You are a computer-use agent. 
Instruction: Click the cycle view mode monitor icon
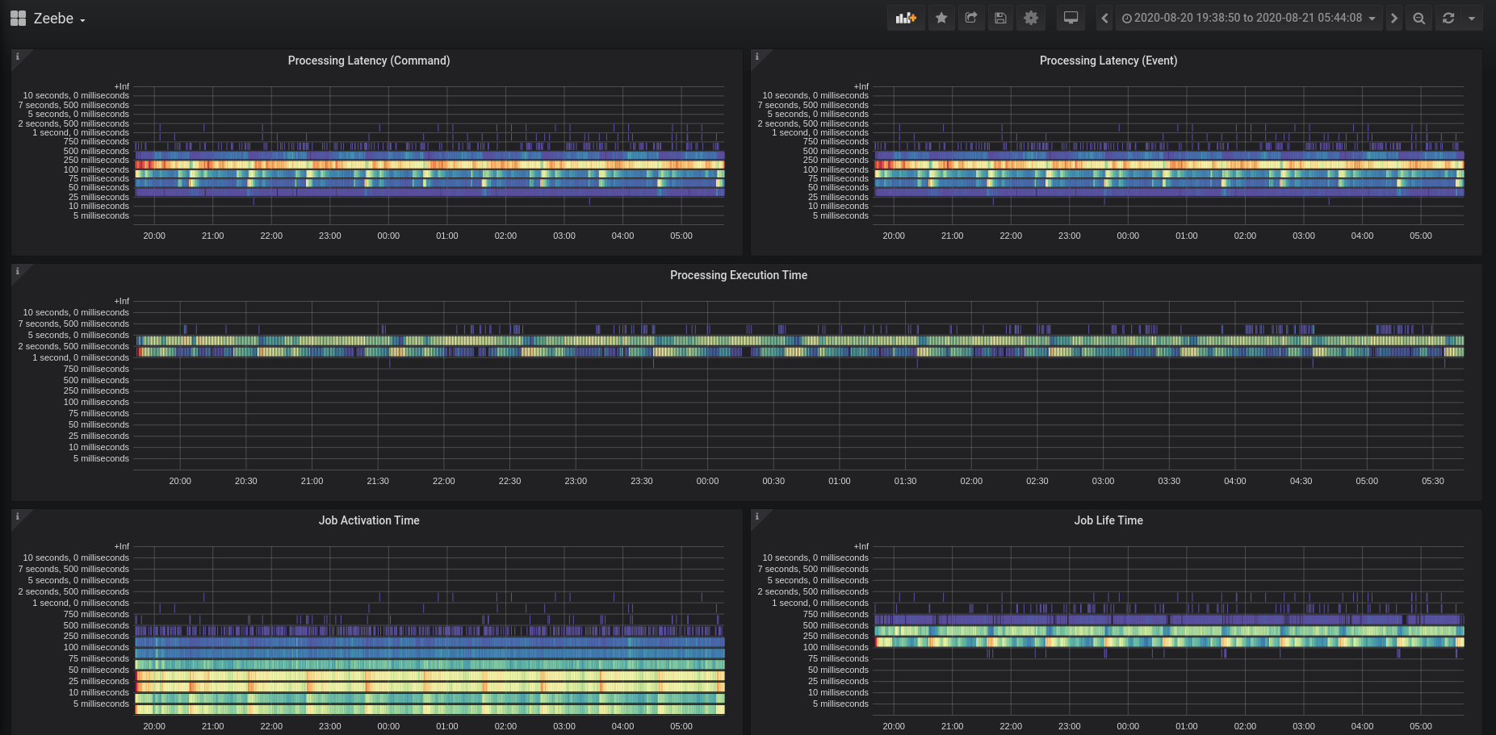point(1071,18)
